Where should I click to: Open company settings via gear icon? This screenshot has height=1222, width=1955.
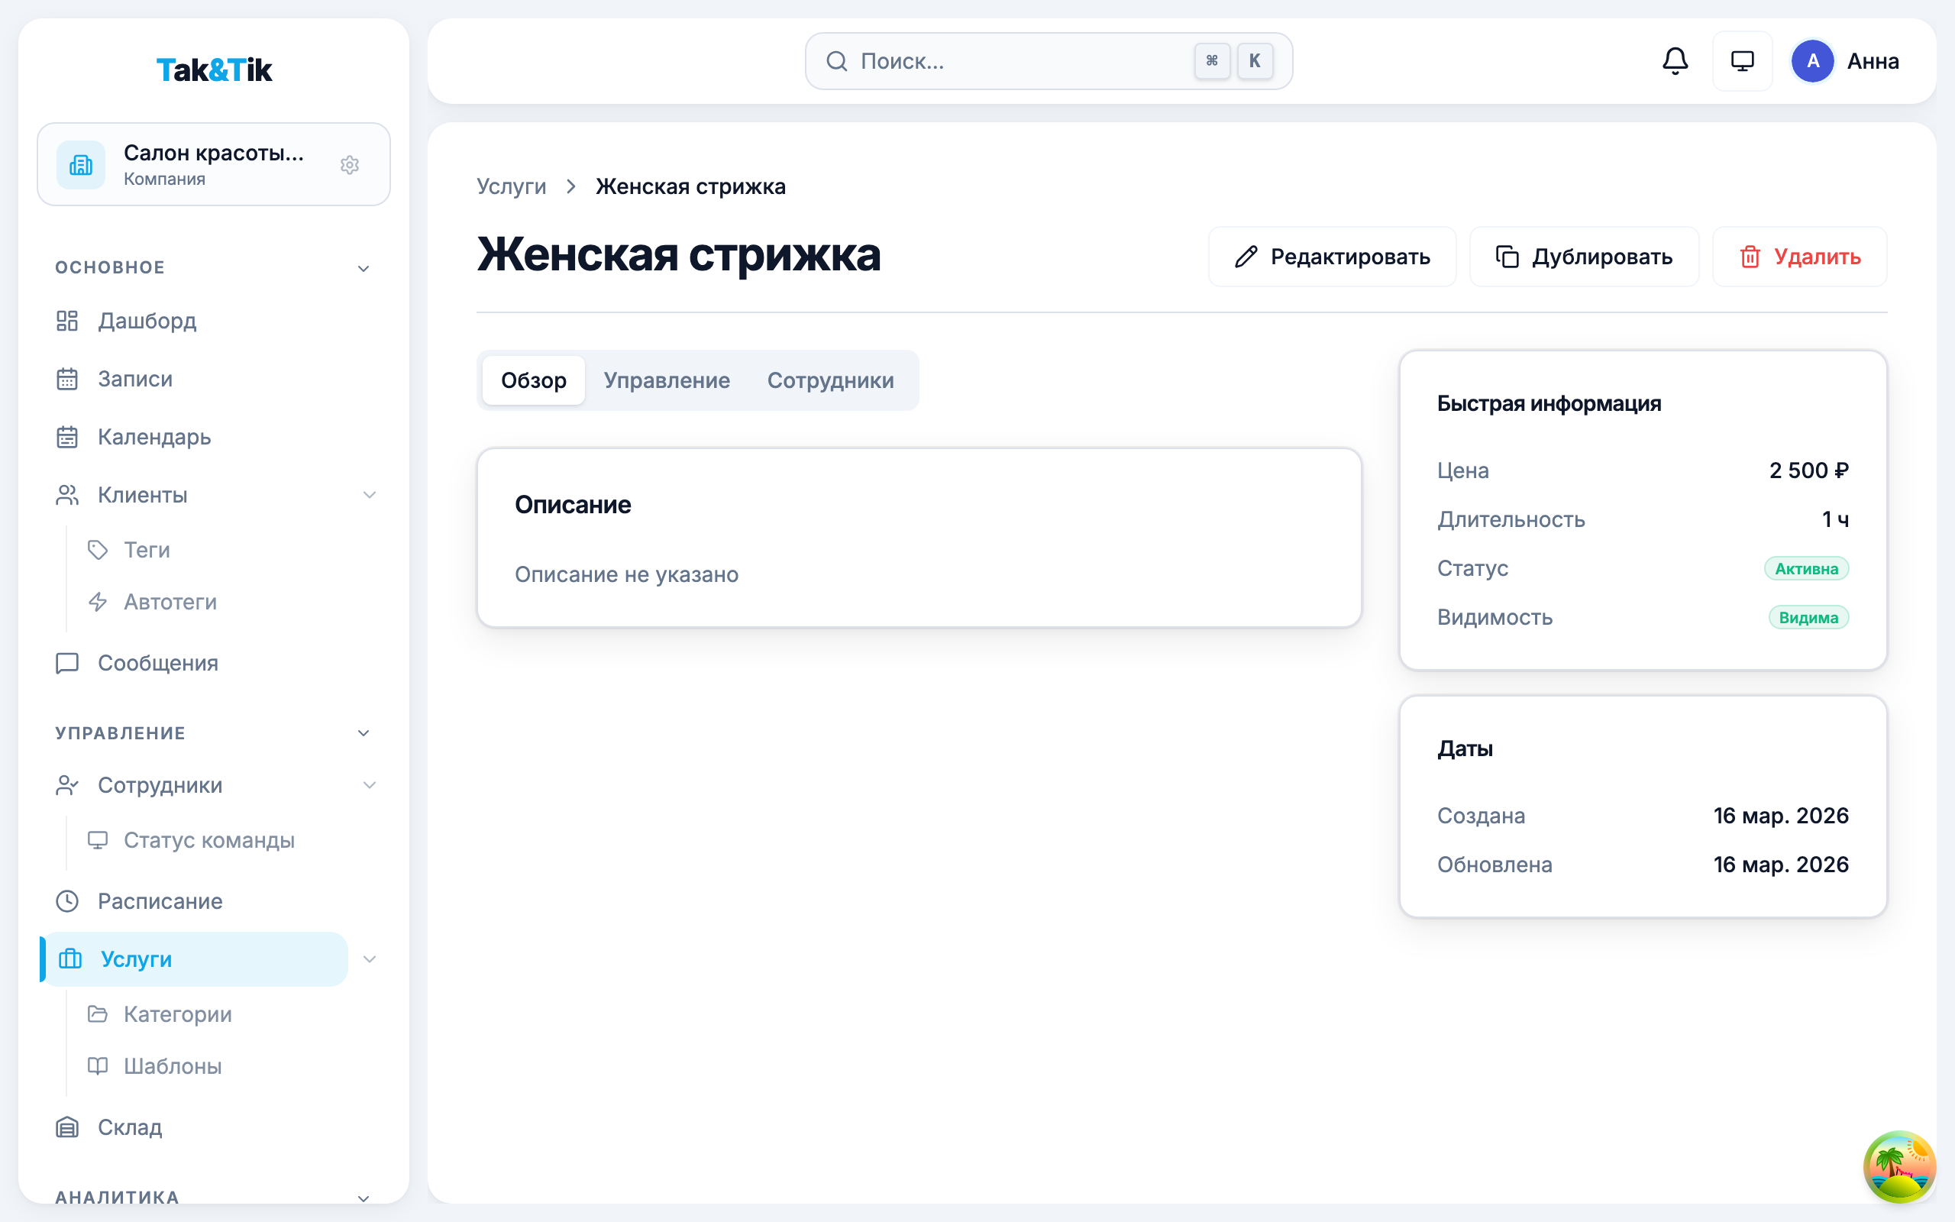[x=350, y=165]
